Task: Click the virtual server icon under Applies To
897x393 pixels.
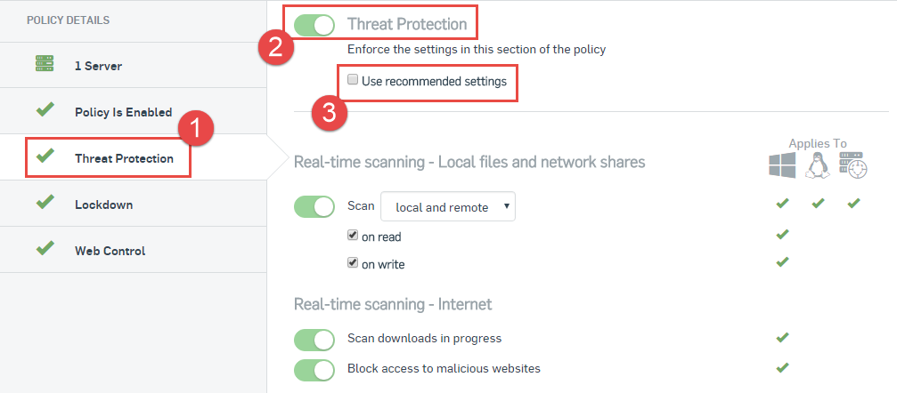Action: [853, 165]
